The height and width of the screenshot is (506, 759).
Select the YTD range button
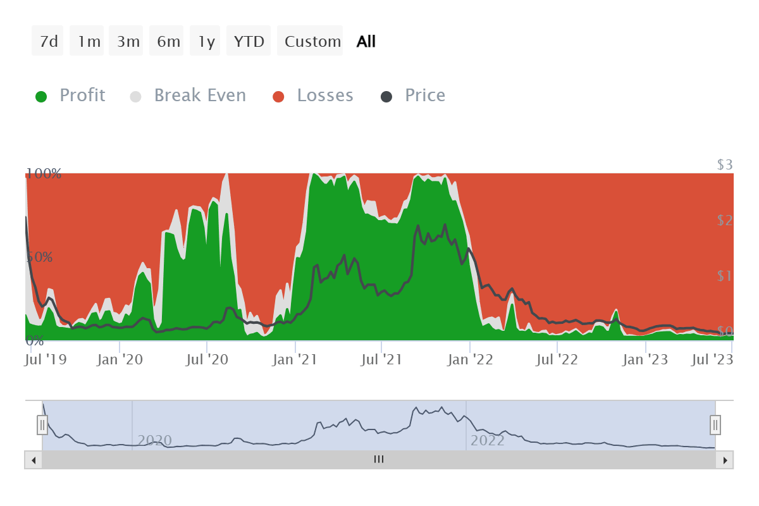pyautogui.click(x=249, y=40)
